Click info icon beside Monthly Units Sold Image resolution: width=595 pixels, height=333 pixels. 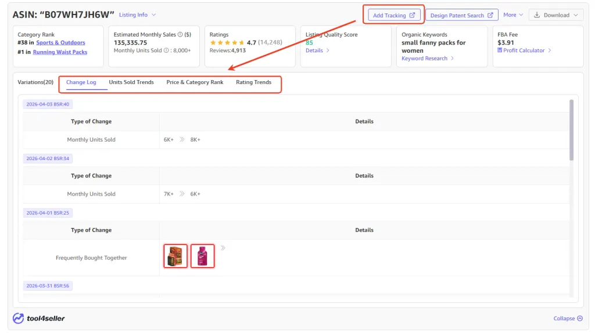(x=166, y=50)
